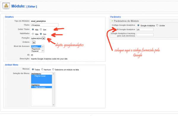
Task: Click the ID Google Analytics field
Action: click(145, 29)
